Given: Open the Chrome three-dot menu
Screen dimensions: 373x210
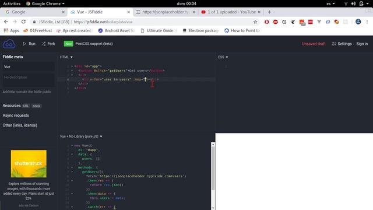Looking at the screenshot, I should click(x=367, y=22).
